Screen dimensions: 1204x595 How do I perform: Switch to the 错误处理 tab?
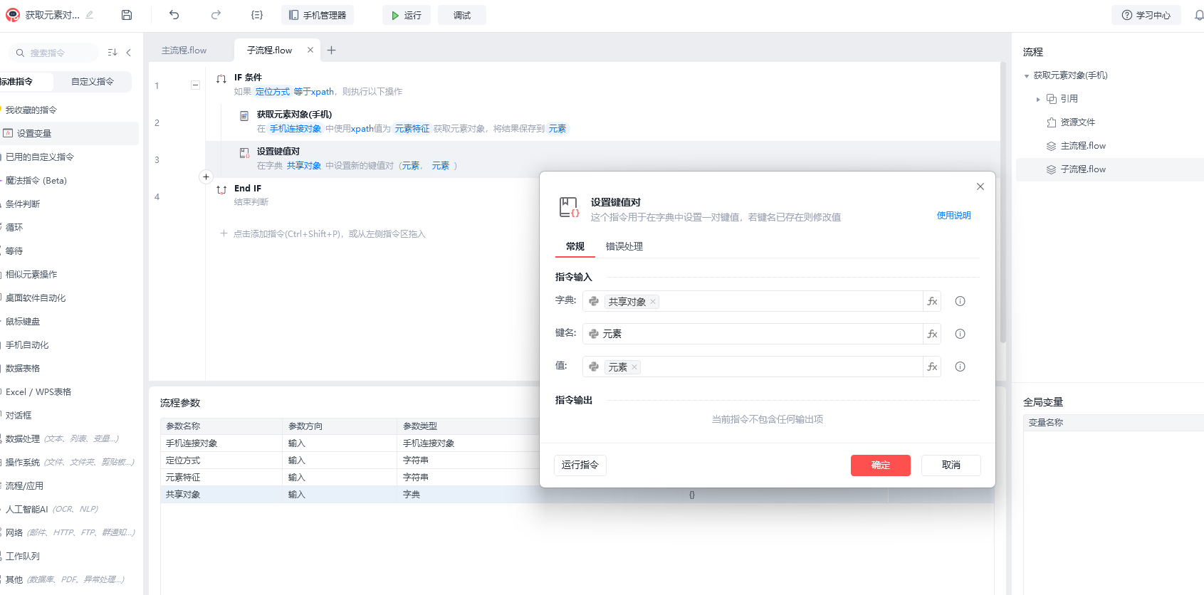pyautogui.click(x=624, y=246)
